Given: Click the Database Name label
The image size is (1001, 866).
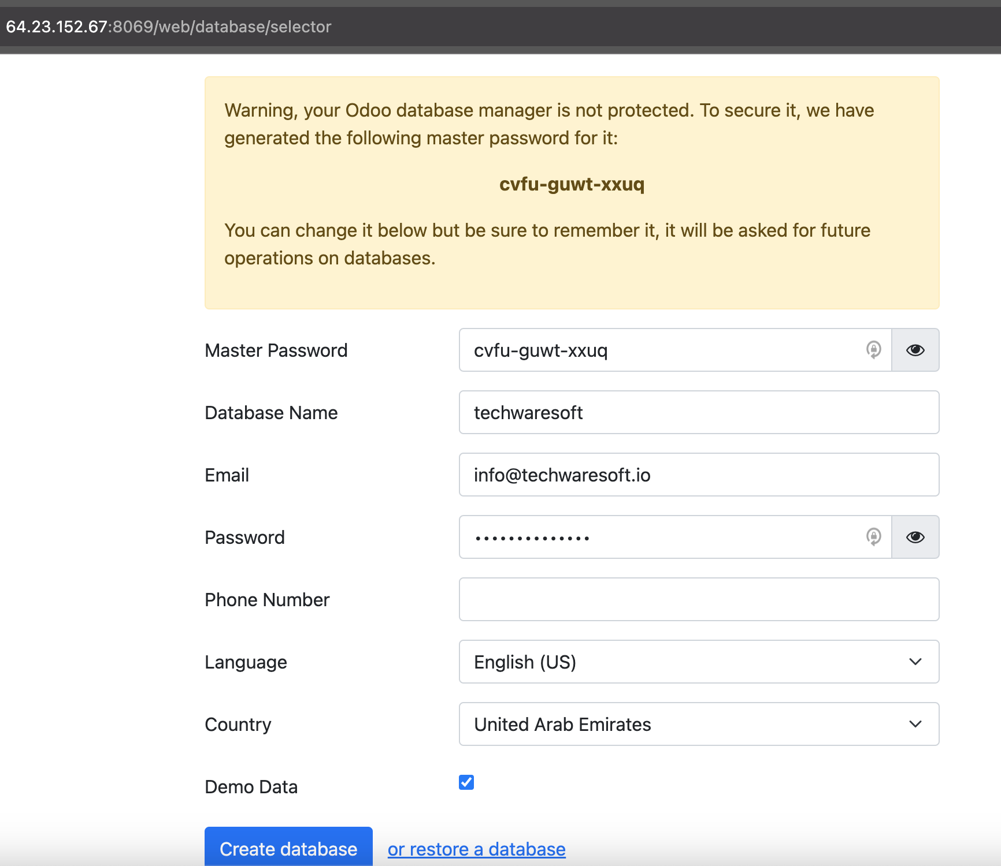Looking at the screenshot, I should tap(271, 413).
